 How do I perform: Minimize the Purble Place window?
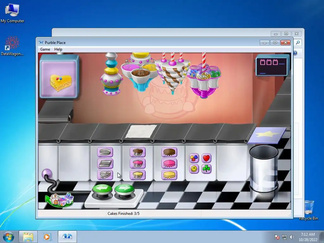265,43
